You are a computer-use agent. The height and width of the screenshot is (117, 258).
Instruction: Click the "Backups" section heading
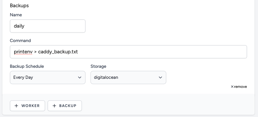tap(19, 5)
